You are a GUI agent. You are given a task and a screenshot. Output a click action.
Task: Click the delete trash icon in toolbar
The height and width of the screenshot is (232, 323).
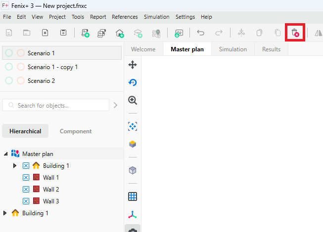point(295,33)
